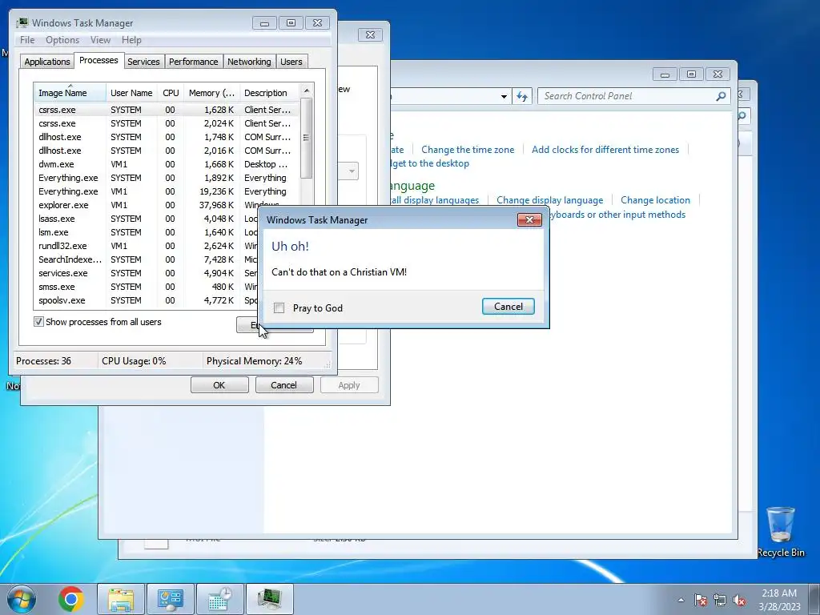Click Cancel in the dialog behind Task Manager

tap(283, 385)
